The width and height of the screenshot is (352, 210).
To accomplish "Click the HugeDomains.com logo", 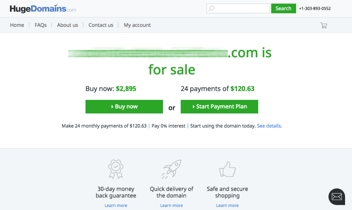I will pos(43,9).
